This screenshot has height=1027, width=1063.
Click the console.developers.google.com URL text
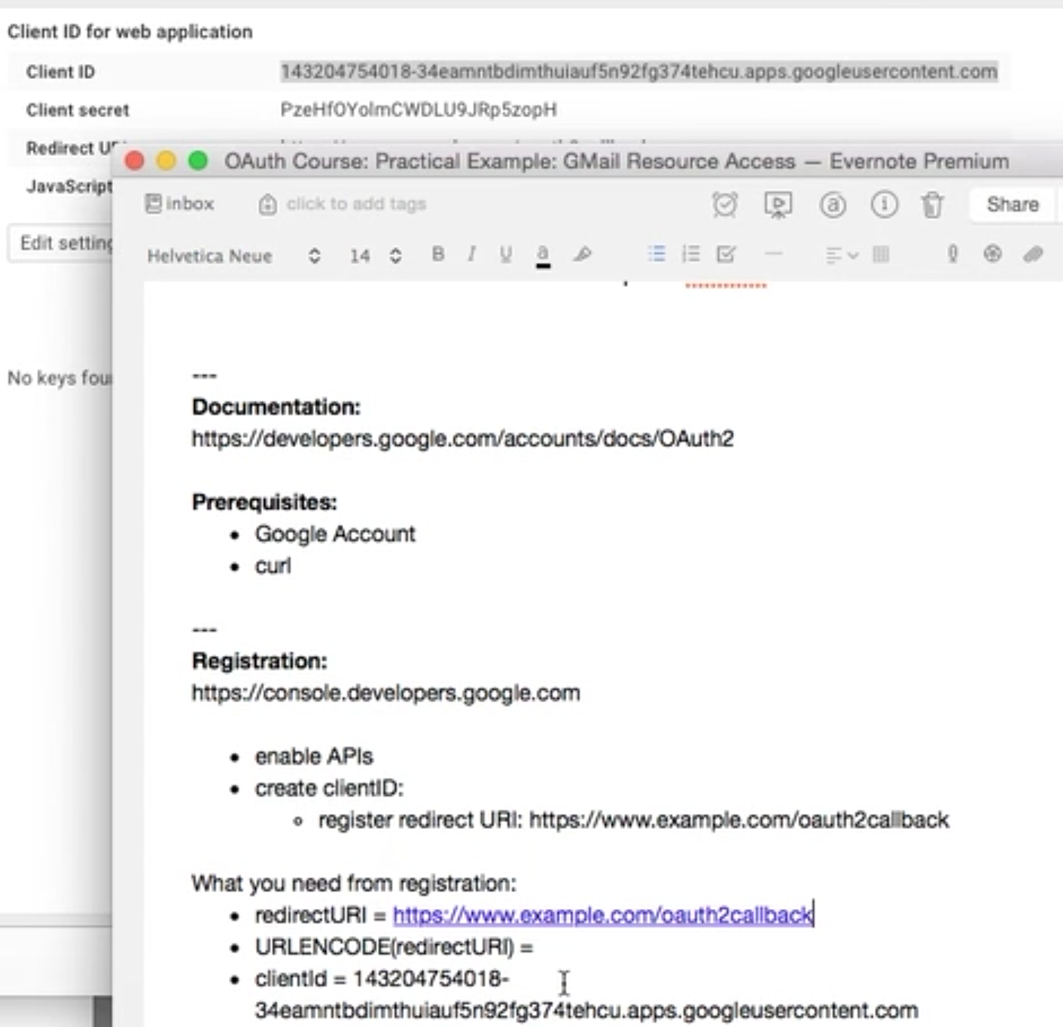coord(385,693)
